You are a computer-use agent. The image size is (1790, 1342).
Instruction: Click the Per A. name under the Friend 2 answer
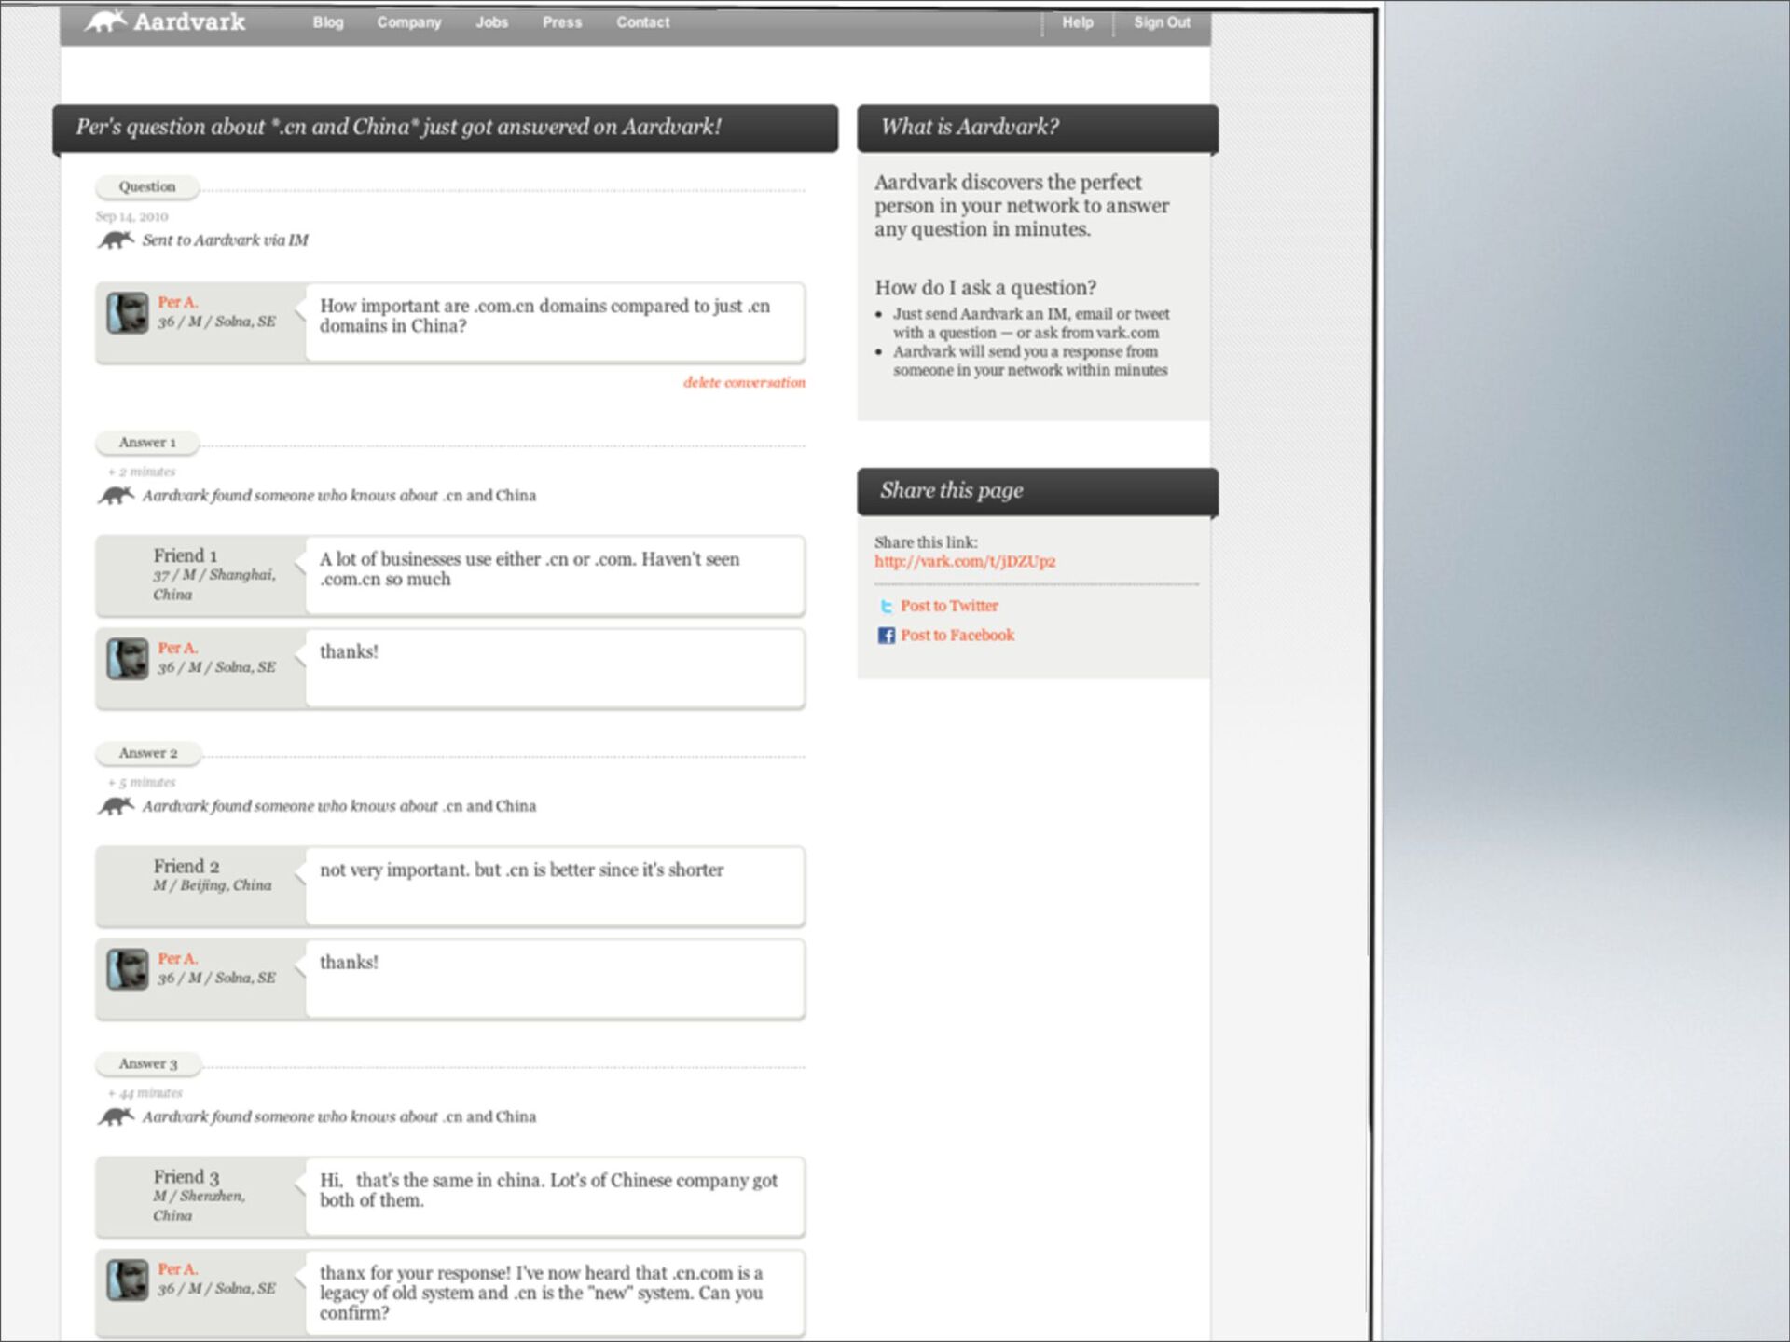point(177,958)
